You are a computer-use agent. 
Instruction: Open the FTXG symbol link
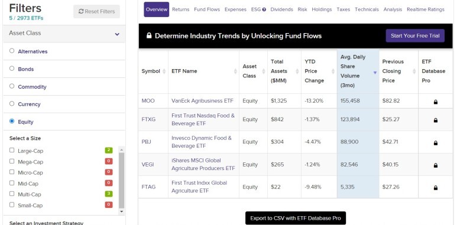(148, 119)
